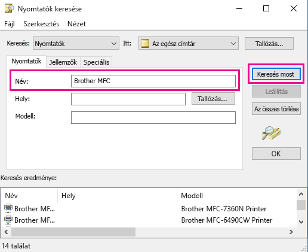Expand the Az egész címtár dropdown
This screenshot has width=308, height=252.
(189, 44)
